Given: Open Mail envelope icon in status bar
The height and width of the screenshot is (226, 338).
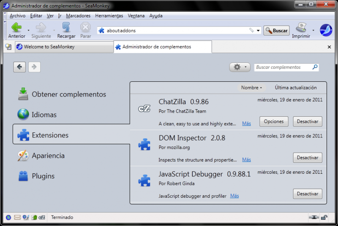Looking at the screenshot, I should coord(17,218).
